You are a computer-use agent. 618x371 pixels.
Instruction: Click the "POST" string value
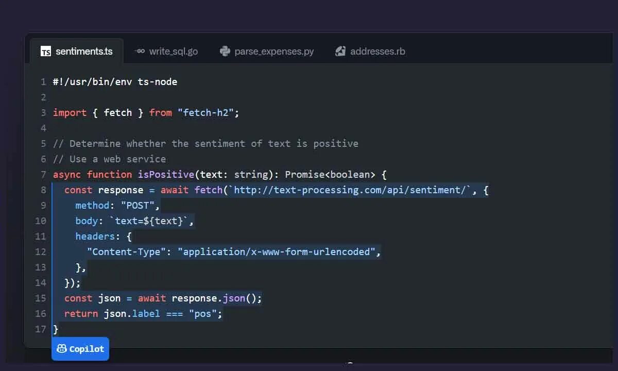pos(138,206)
